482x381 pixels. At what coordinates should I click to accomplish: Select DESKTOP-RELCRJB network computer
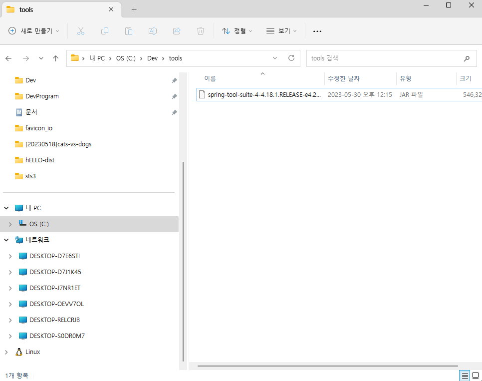[55, 320]
